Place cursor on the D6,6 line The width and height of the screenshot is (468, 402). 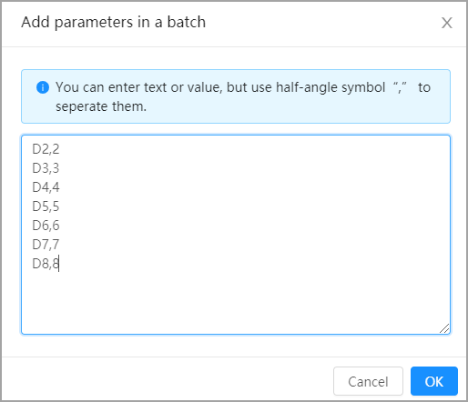point(46,226)
